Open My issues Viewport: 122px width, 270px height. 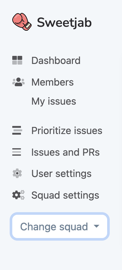pyautogui.click(x=54, y=101)
